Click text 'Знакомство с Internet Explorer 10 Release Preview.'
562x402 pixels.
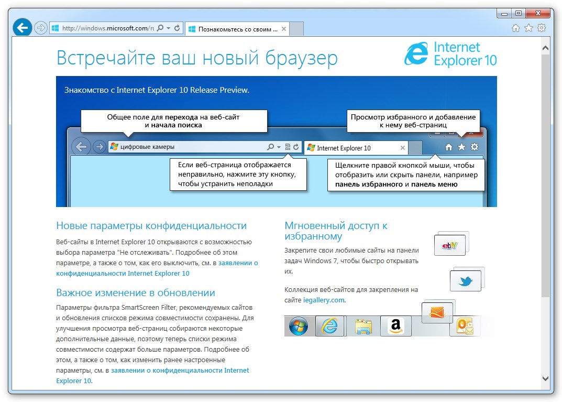[x=157, y=90]
